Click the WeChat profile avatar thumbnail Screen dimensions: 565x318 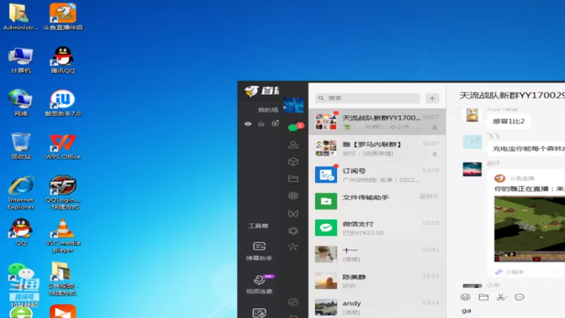[x=293, y=105]
